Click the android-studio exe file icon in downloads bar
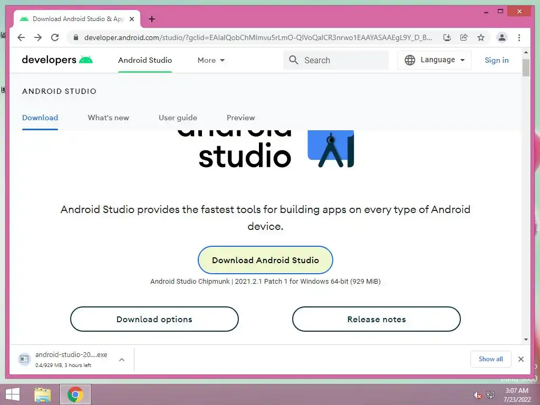 pyautogui.click(x=24, y=359)
